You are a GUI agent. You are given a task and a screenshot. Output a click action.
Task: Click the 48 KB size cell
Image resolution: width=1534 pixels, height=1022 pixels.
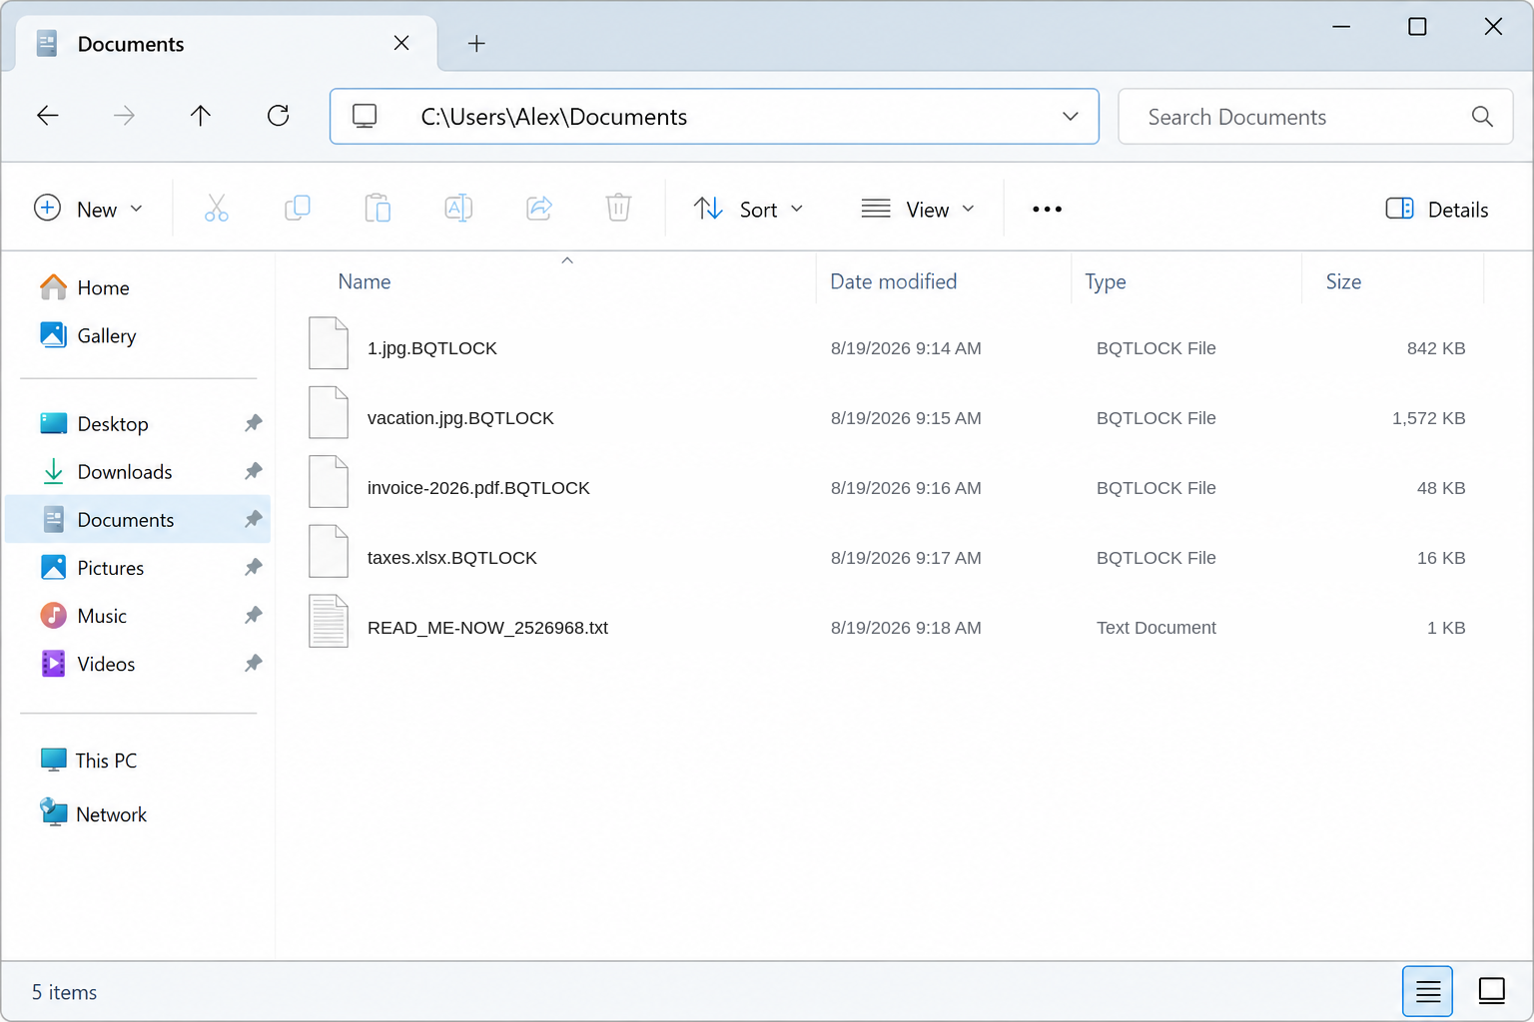(1441, 488)
